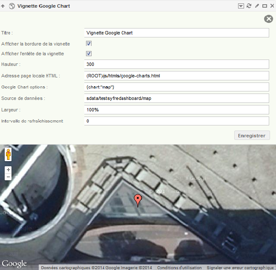Maximize the vignette with the rectangle icon
The height and width of the screenshot is (270, 276).
[264, 6]
